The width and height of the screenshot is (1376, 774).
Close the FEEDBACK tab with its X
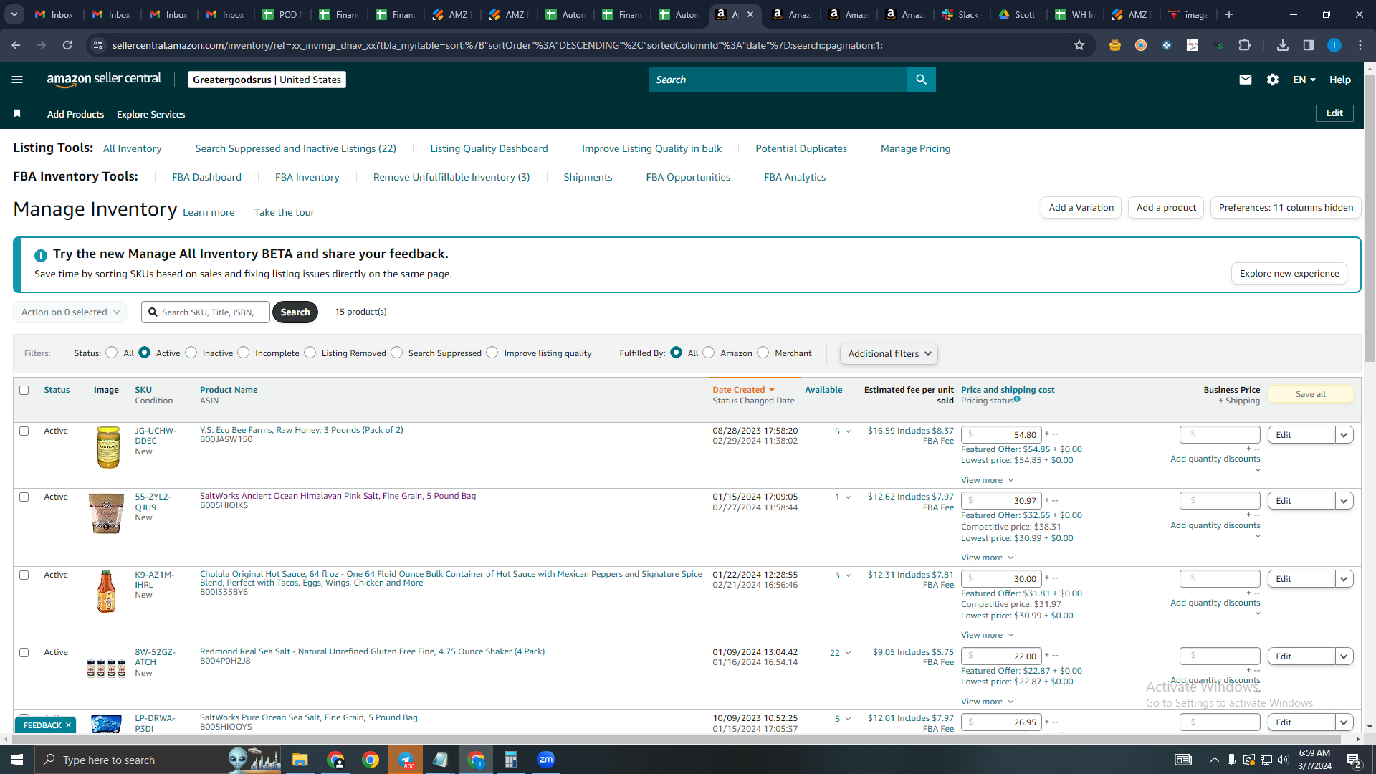[69, 725]
